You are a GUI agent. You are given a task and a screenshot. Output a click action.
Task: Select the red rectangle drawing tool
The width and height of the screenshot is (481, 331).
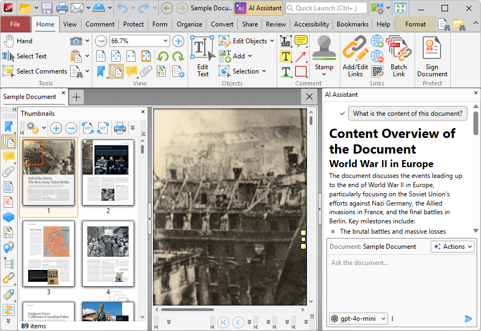tap(301, 71)
